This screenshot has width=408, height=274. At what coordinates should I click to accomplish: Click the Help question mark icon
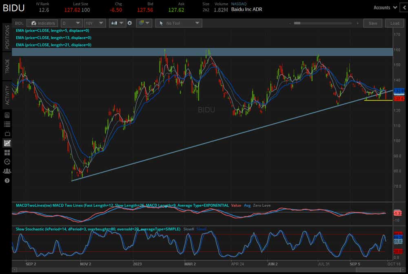pos(7,181)
